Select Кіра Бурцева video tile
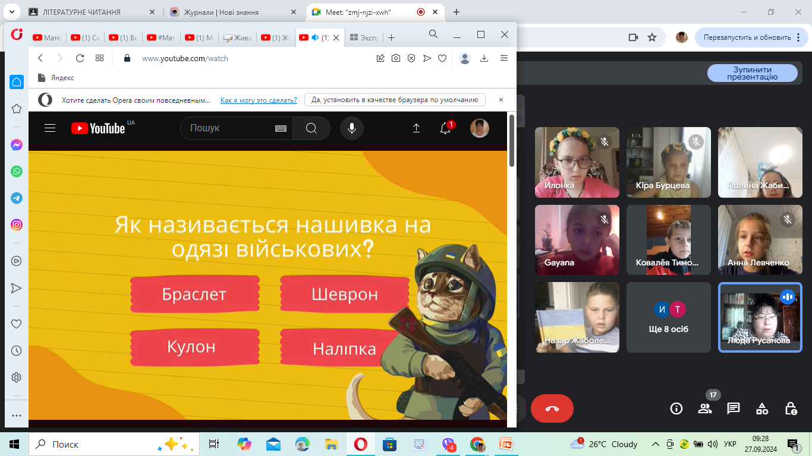The image size is (812, 456). (x=669, y=162)
